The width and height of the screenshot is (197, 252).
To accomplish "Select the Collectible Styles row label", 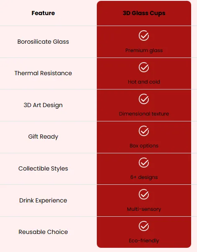I will pyautogui.click(x=43, y=168).
